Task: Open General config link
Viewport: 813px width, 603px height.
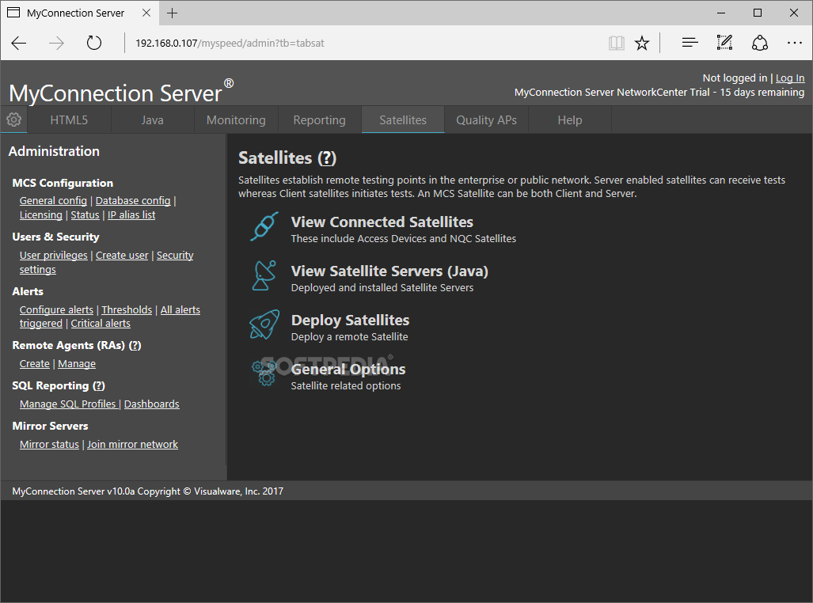Action: click(53, 201)
